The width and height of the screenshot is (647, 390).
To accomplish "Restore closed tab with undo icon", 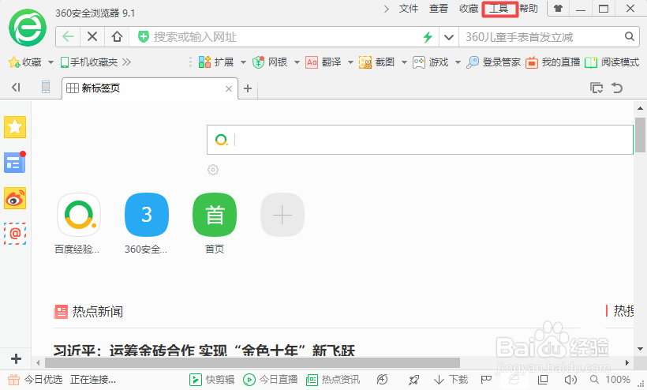I will click(x=617, y=88).
